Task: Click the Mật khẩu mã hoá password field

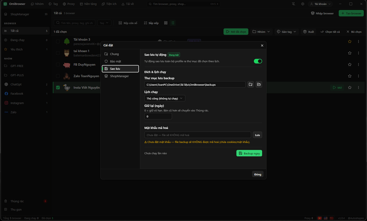Action: (x=197, y=135)
